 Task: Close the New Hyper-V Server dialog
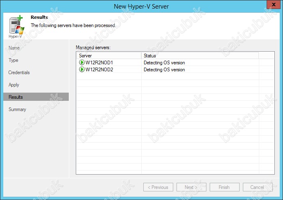[274, 5]
